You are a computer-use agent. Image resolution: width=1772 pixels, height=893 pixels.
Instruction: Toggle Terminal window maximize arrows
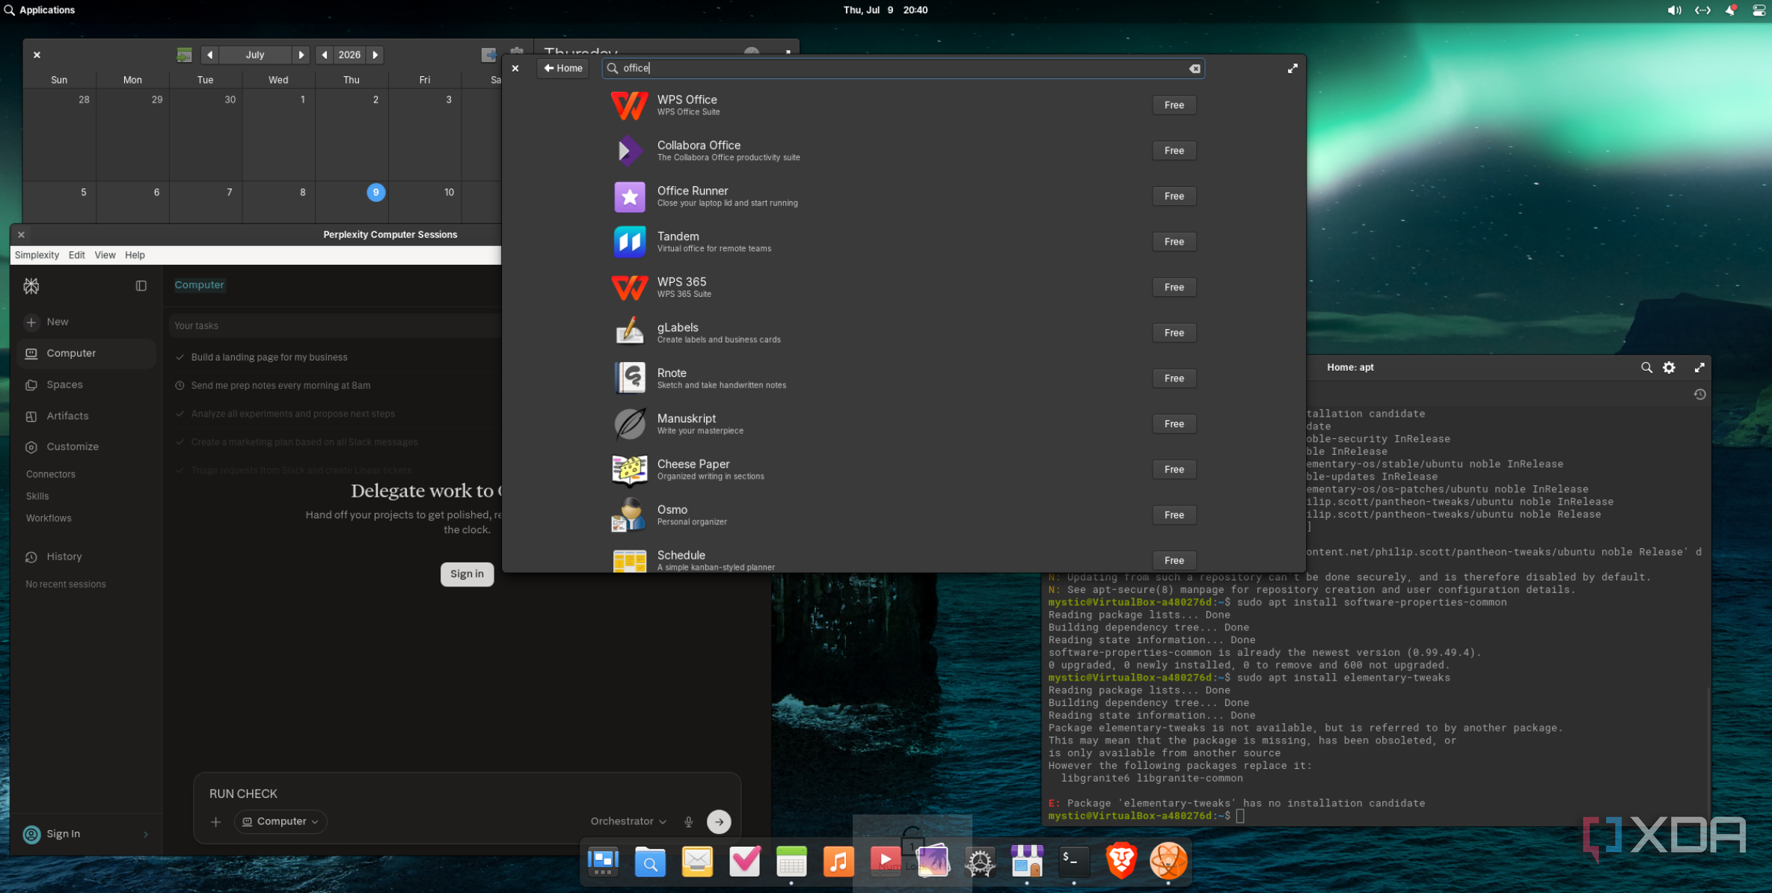point(1699,367)
